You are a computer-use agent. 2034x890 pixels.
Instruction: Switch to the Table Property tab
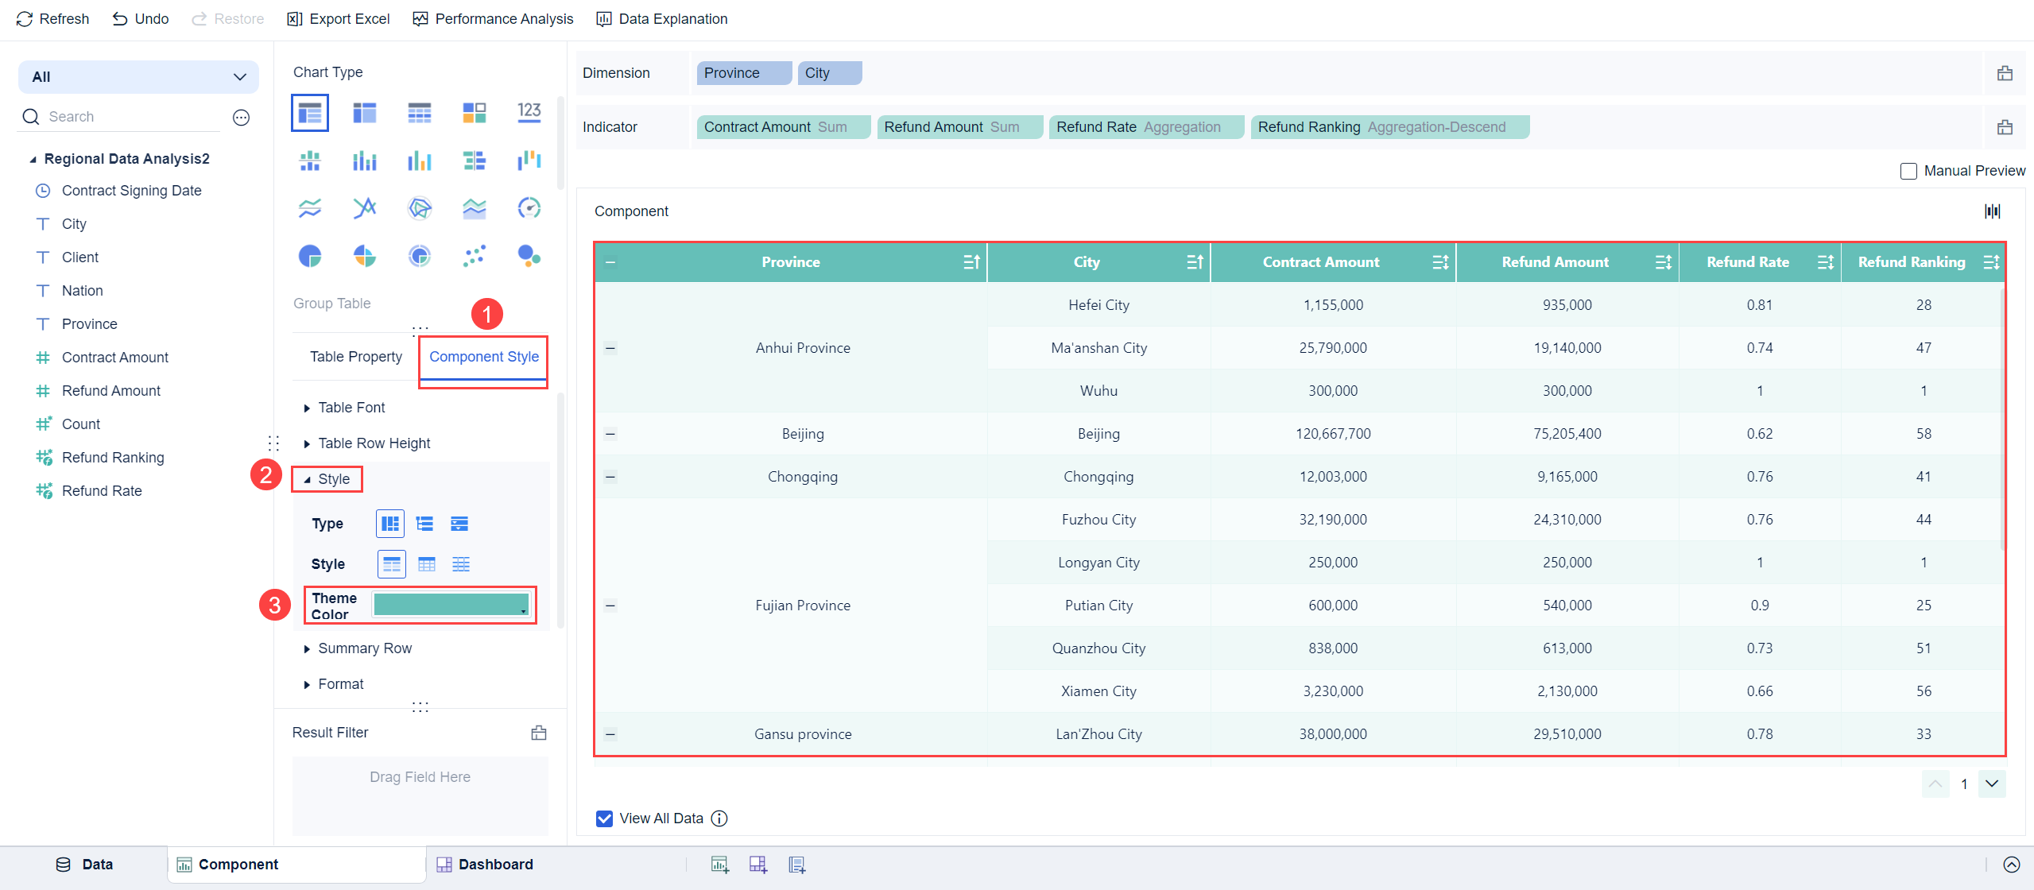(356, 357)
